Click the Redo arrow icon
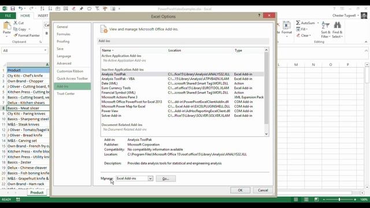The width and height of the screenshot is (370, 208). (x=31, y=9)
